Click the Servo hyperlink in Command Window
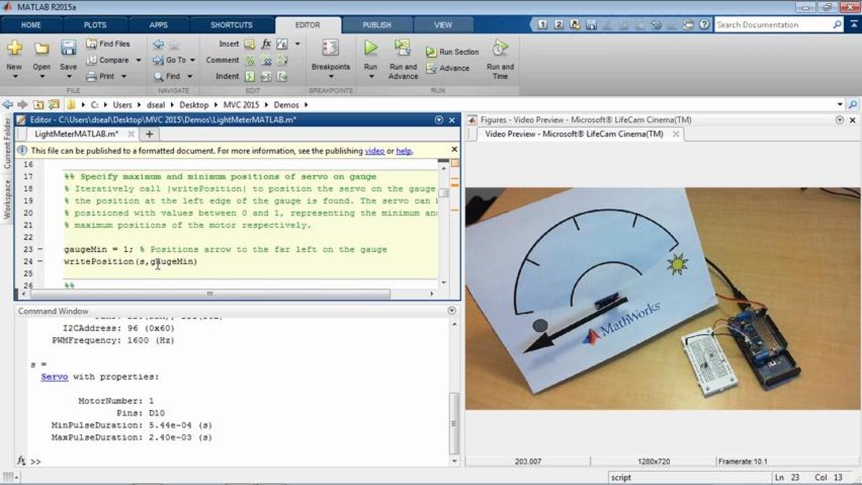The image size is (862, 485). tap(55, 377)
